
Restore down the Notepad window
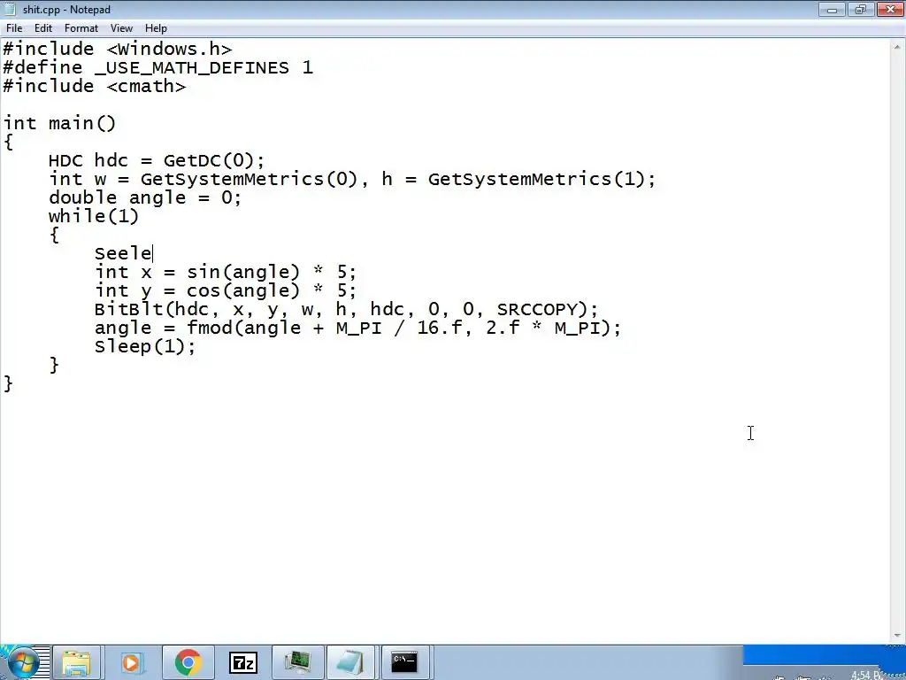pos(861,9)
